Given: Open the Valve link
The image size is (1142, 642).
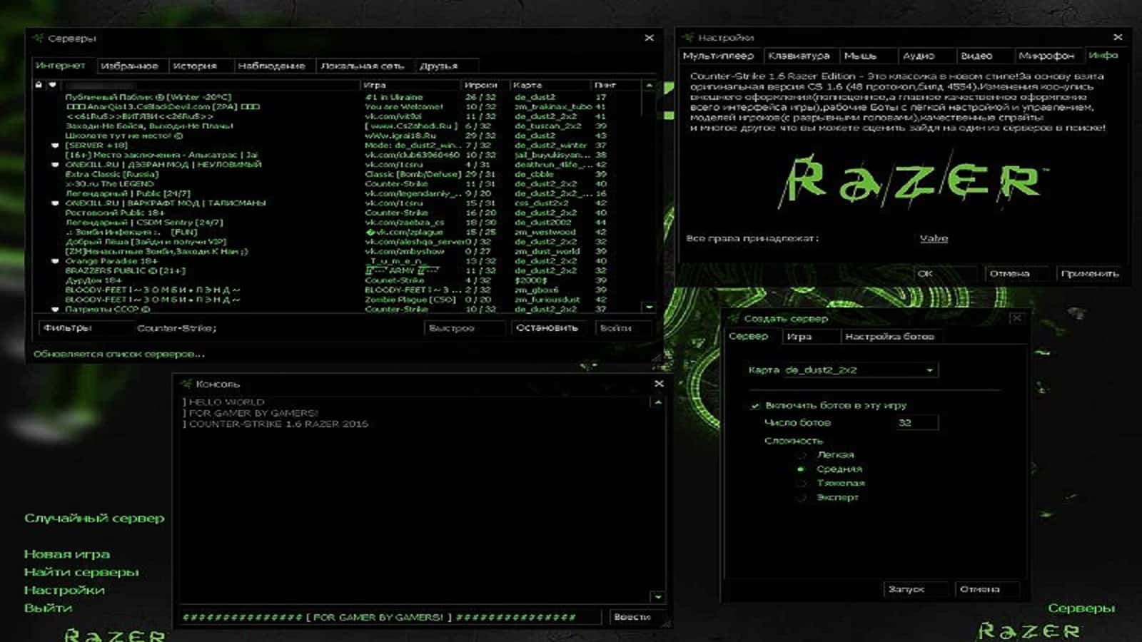Looking at the screenshot, I should 934,238.
